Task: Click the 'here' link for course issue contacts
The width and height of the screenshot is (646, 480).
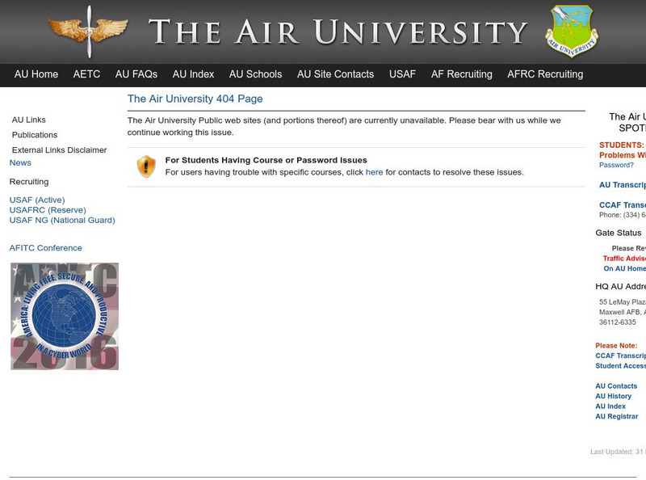Action: [x=375, y=171]
